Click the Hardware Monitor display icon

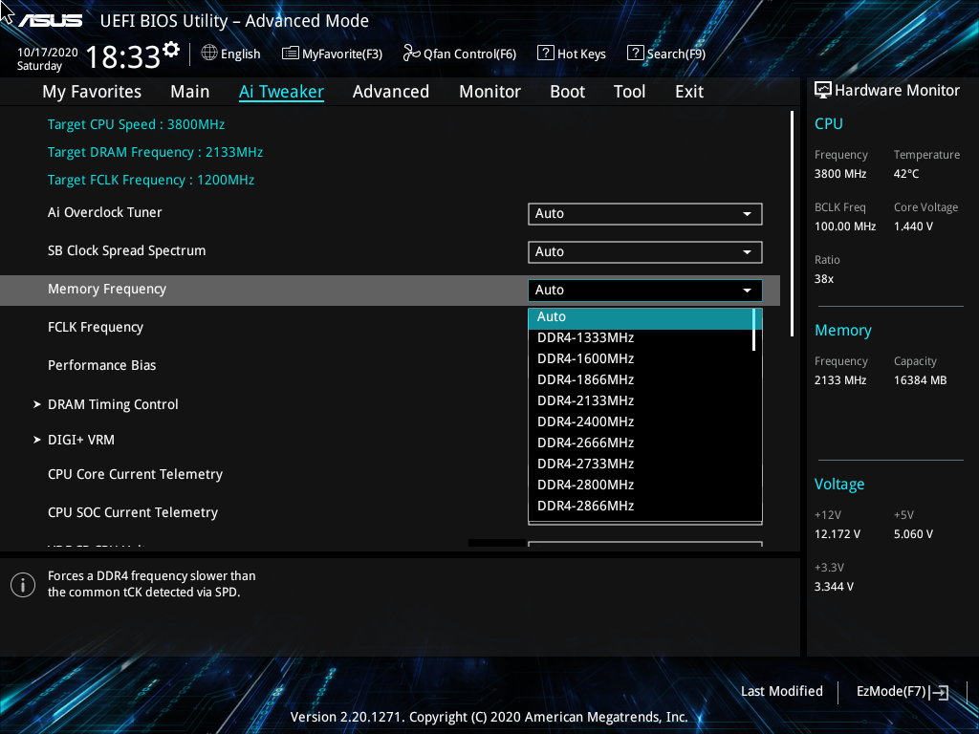(x=823, y=91)
